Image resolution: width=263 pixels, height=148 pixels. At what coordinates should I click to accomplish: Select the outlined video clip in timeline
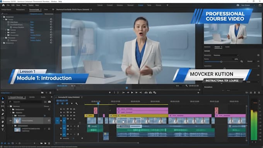point(129,121)
